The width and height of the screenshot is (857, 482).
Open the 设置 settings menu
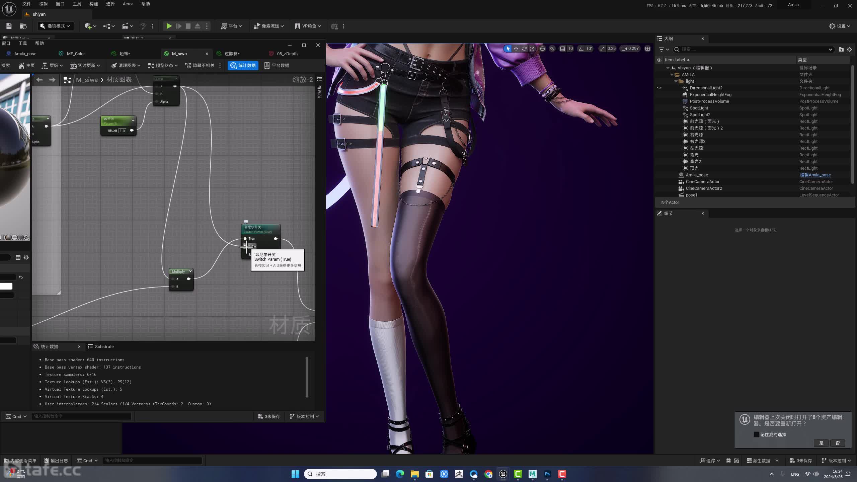(x=840, y=26)
